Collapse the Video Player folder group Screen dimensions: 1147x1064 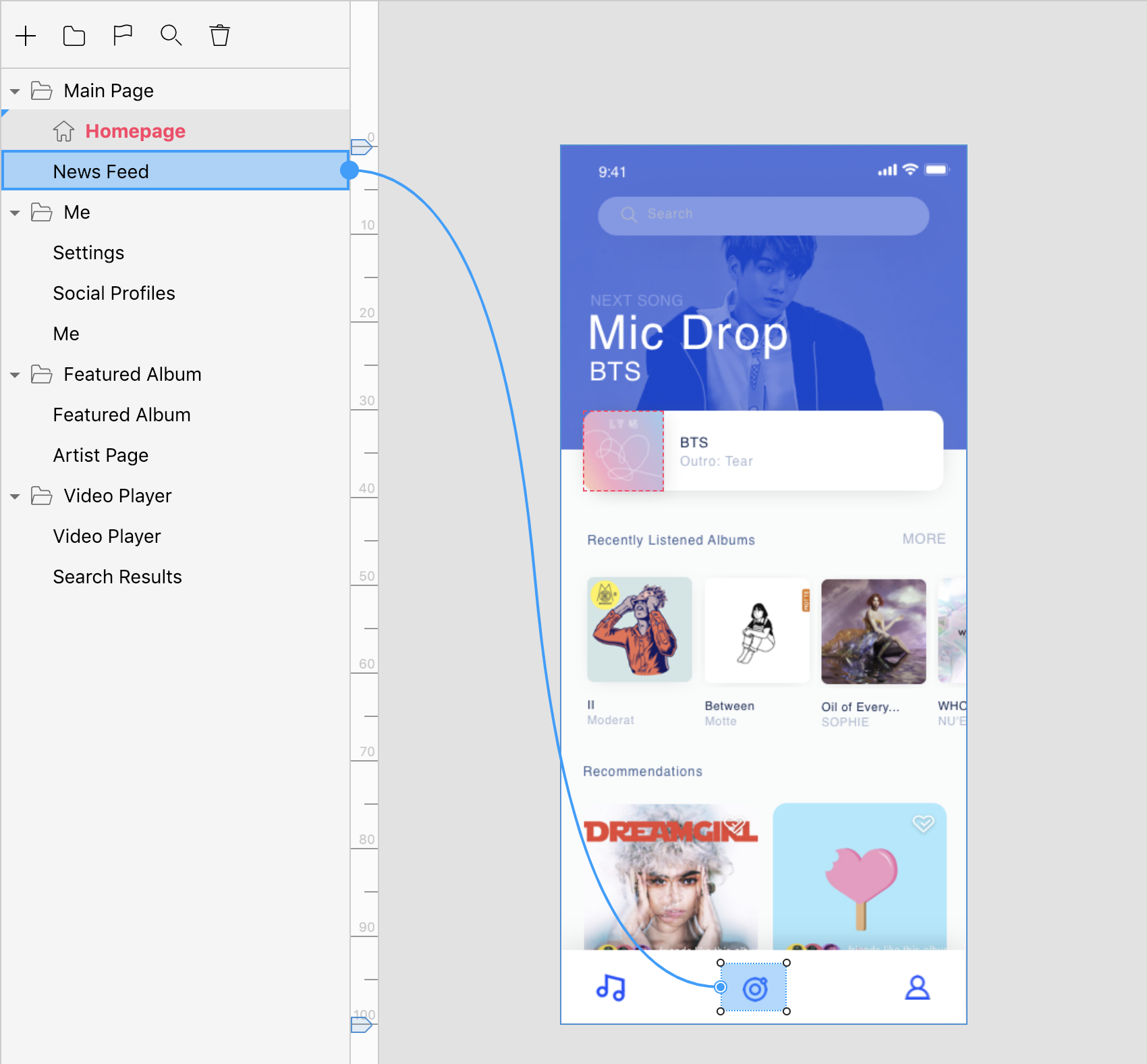(x=15, y=496)
